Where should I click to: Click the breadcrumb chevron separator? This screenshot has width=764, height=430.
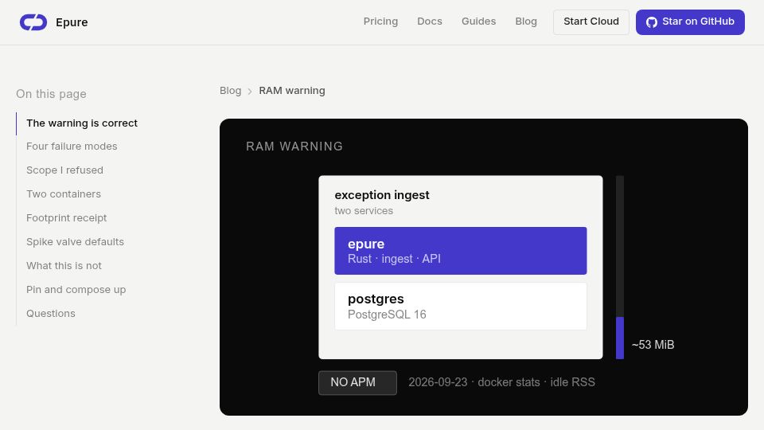(249, 91)
